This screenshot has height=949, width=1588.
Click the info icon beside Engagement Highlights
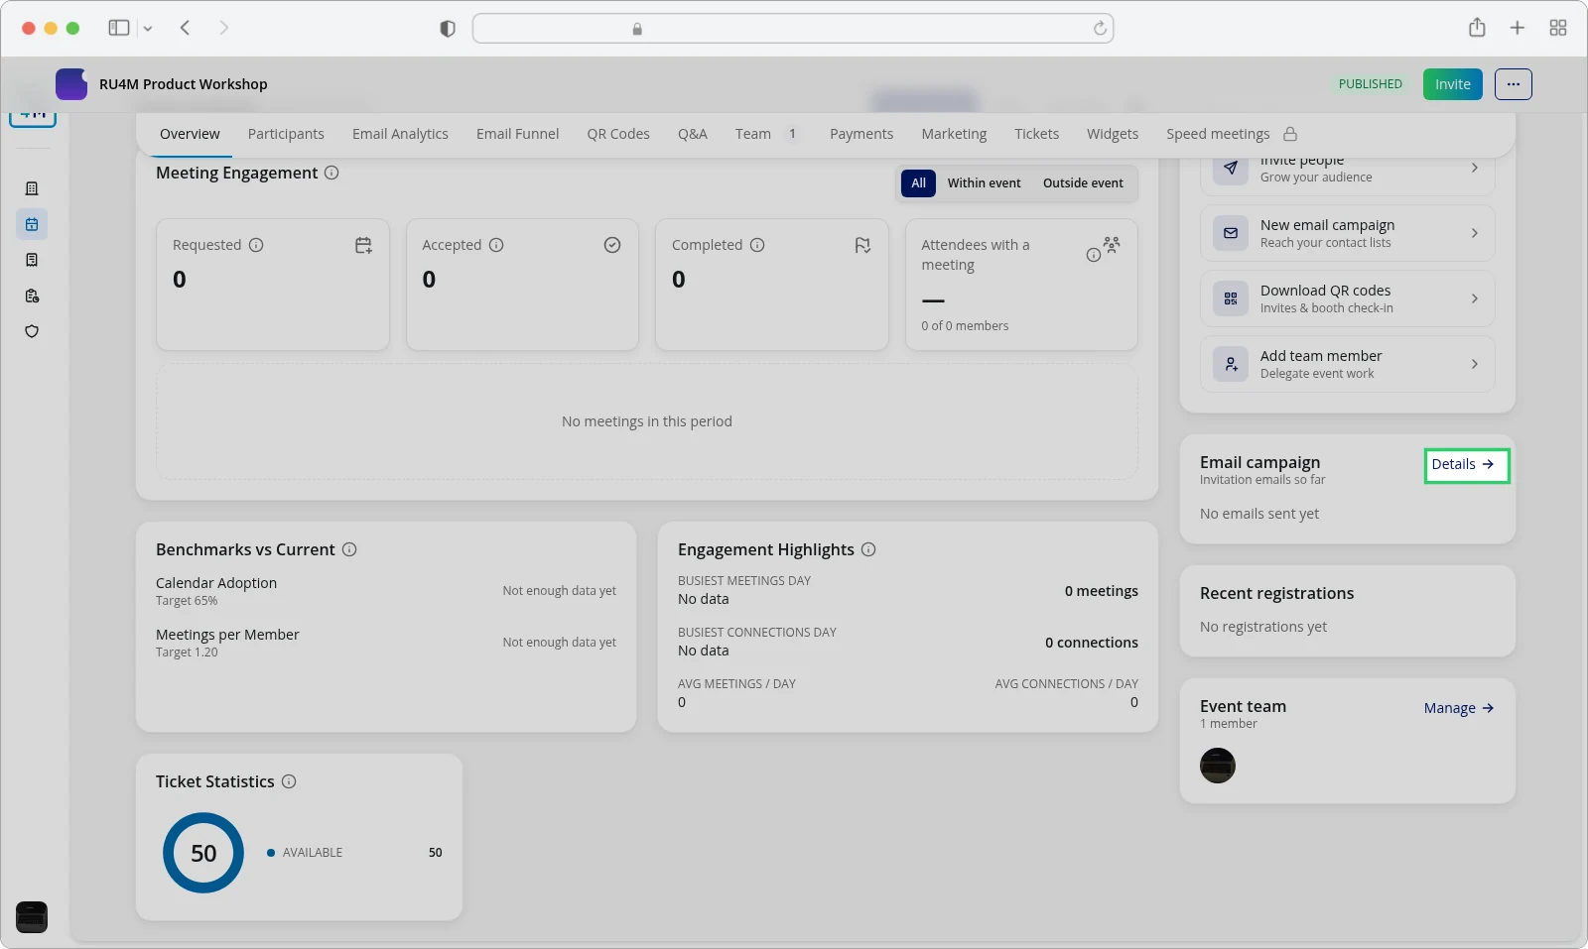[868, 549]
